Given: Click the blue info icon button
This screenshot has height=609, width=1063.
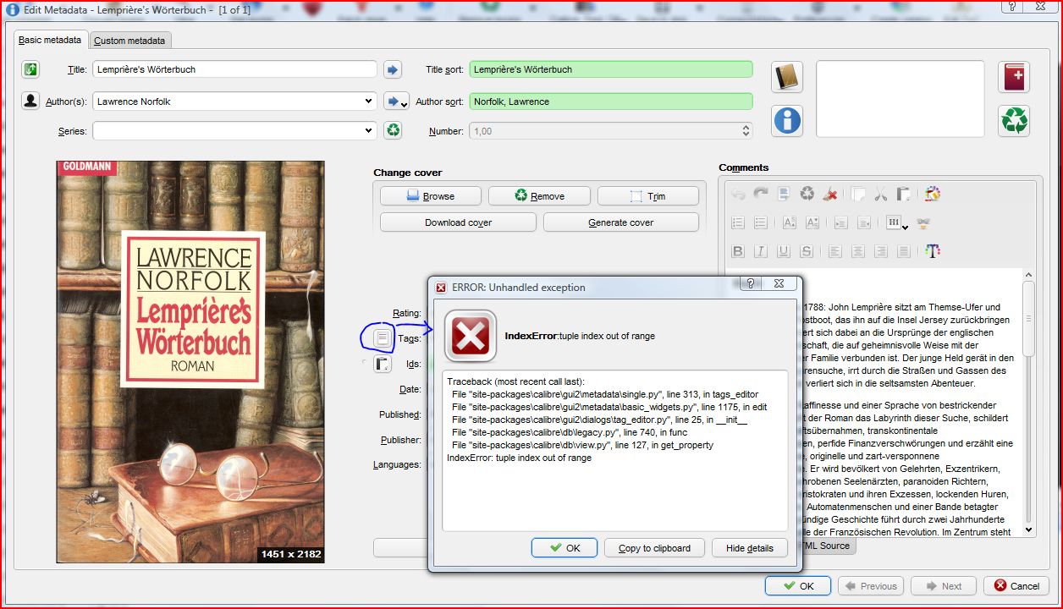Looking at the screenshot, I should [787, 121].
